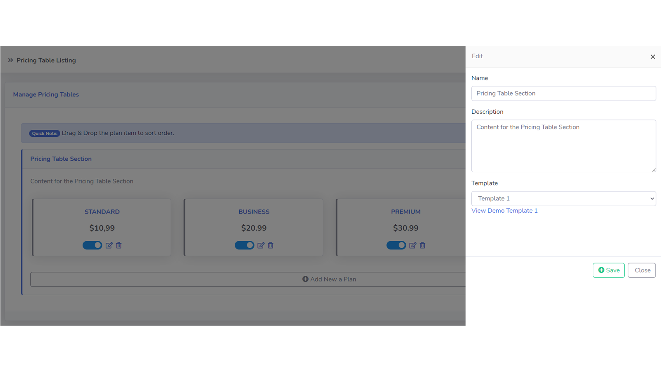Click the trash icon for BUSINESS plan
Image resolution: width=661 pixels, height=371 pixels.
click(271, 245)
